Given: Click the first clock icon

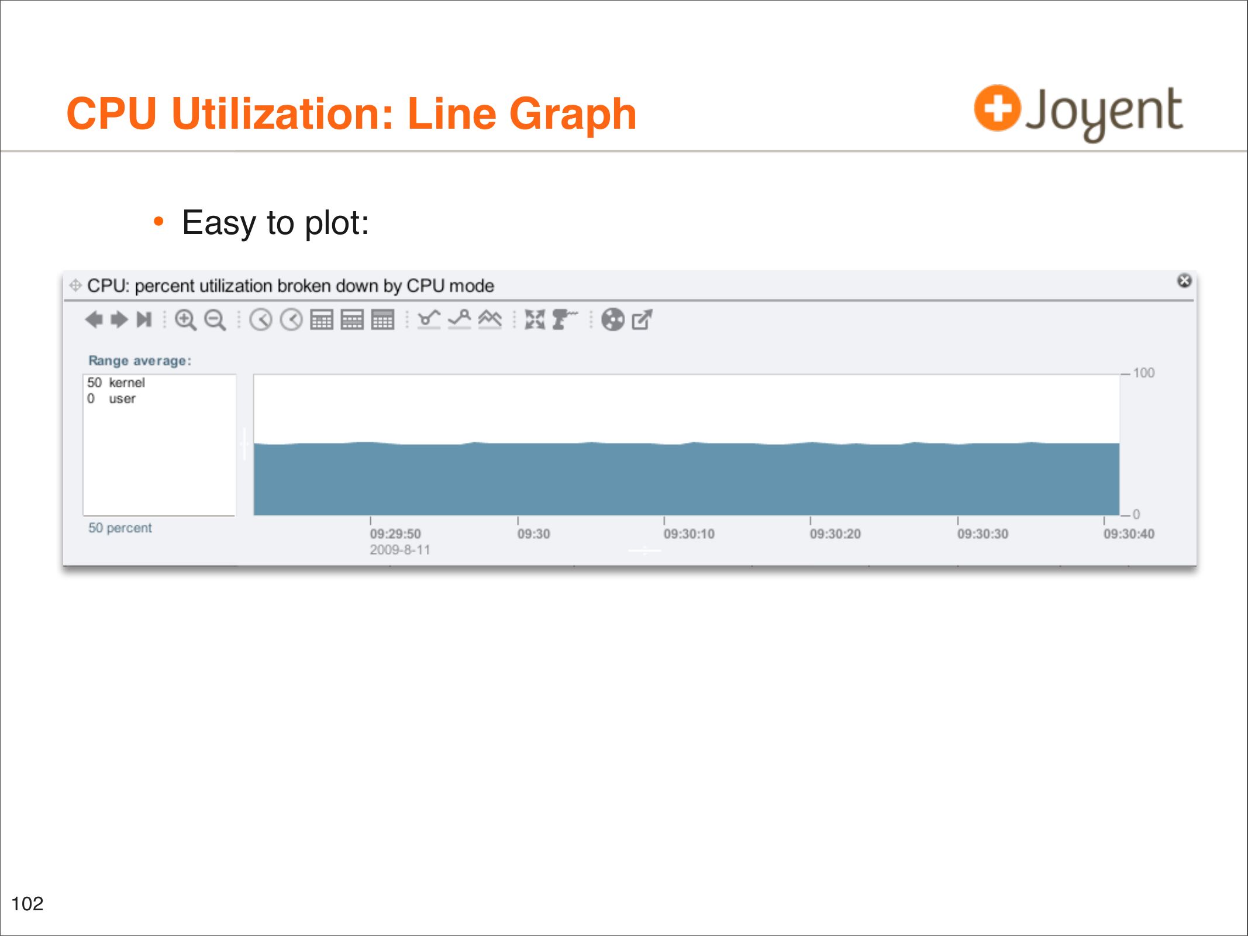Looking at the screenshot, I should 261,320.
